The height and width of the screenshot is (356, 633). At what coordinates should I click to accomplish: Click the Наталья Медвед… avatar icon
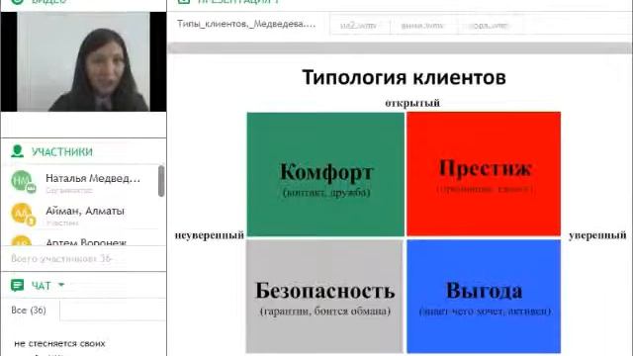coord(23,181)
